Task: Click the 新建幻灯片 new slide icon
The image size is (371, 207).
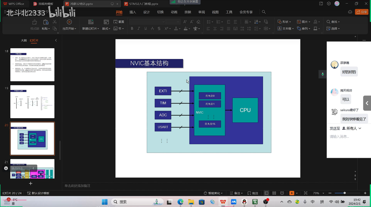Action: [x=91, y=22]
